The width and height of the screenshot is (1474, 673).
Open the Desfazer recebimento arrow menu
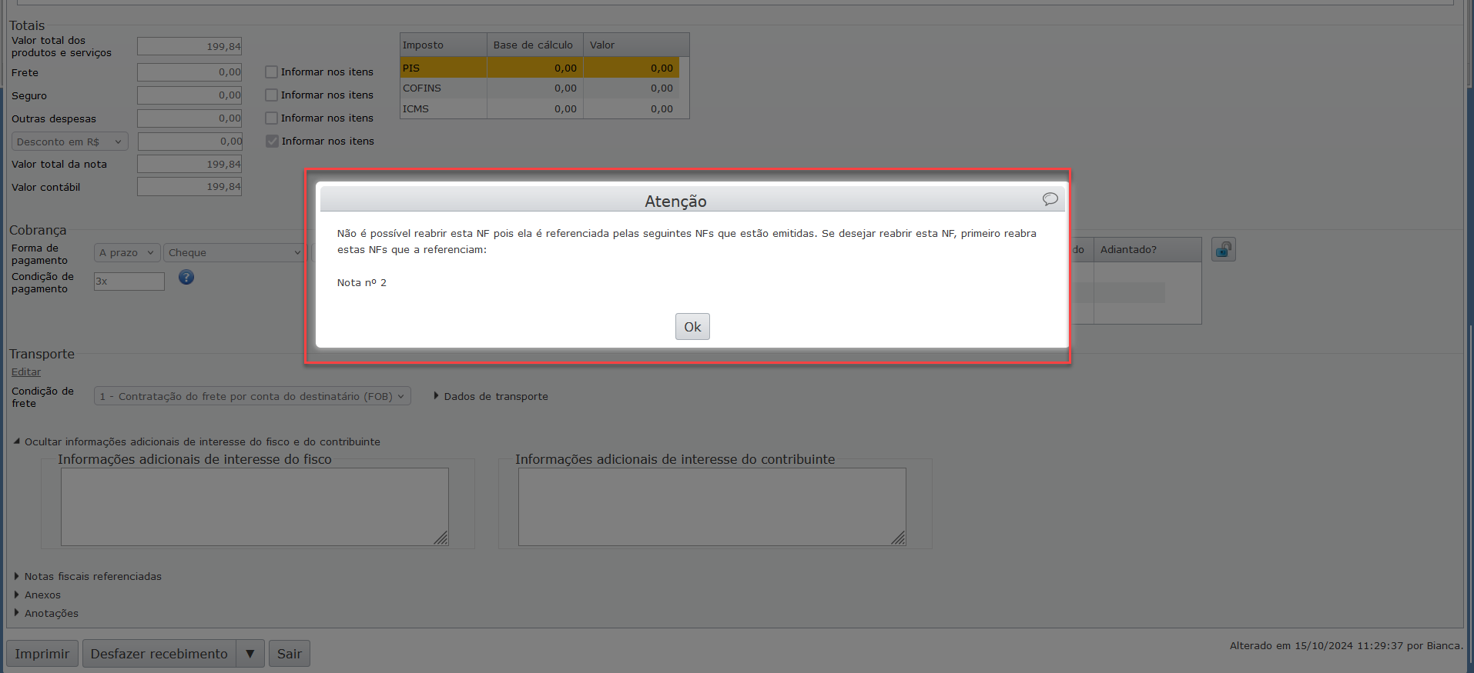point(250,654)
